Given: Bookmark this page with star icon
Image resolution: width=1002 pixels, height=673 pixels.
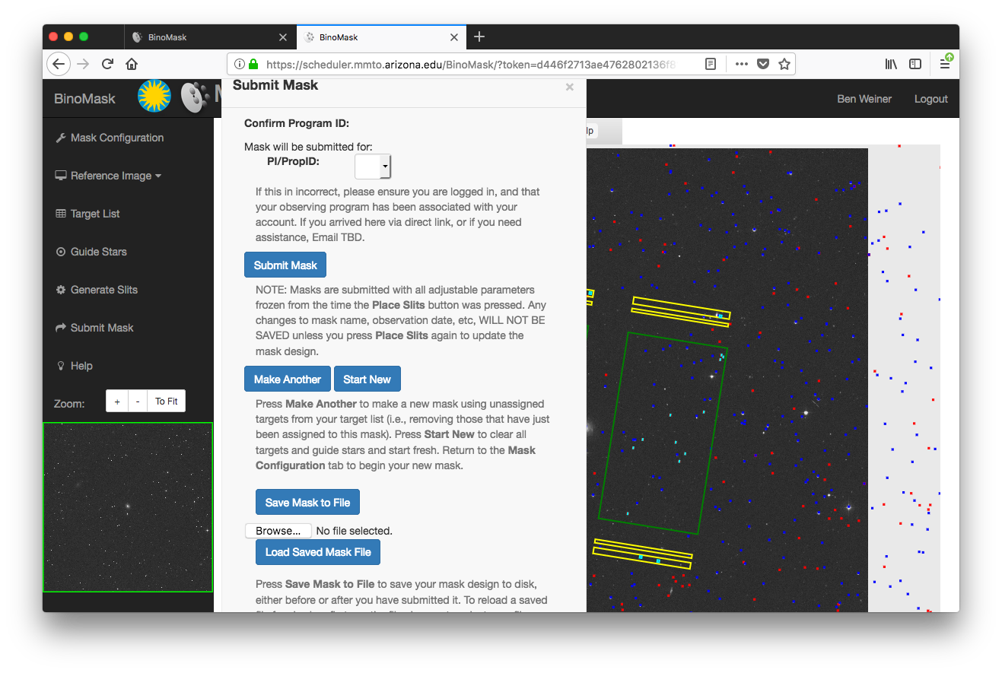Looking at the screenshot, I should point(784,64).
